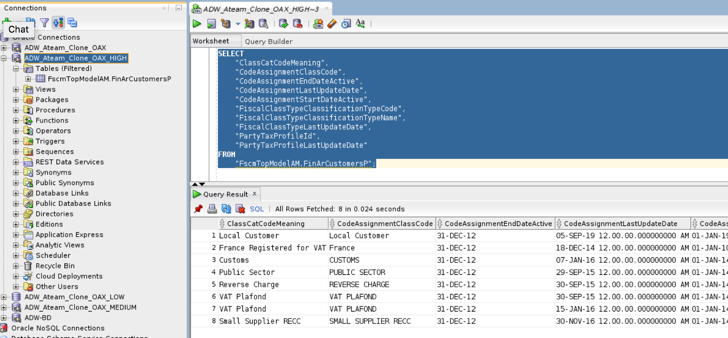The width and height of the screenshot is (728, 338).
Task: Click the Rollback database icon
Action: coord(298,24)
